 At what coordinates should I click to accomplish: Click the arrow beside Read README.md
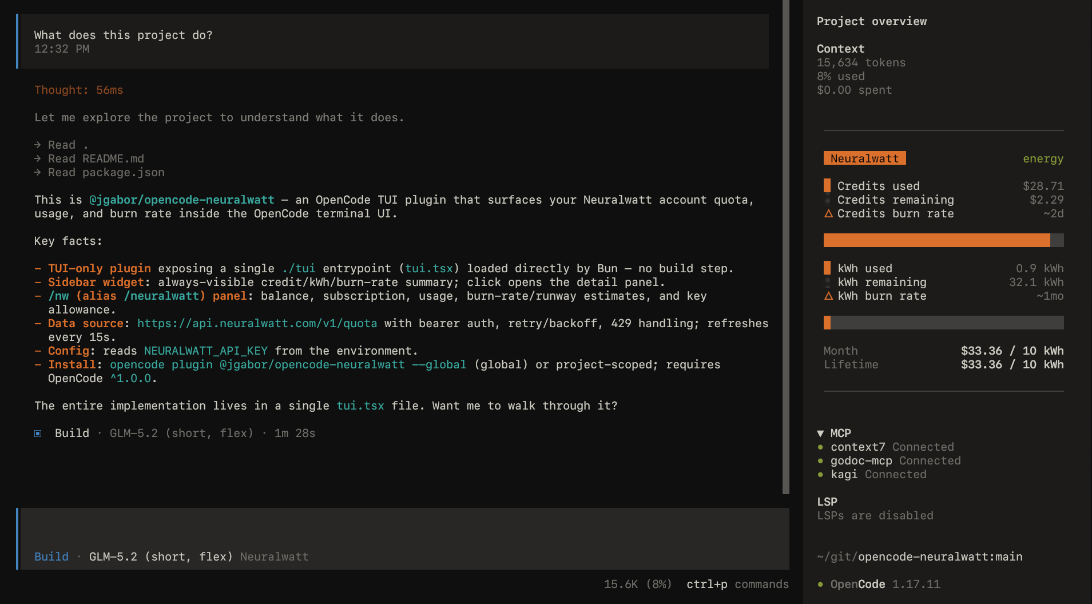(x=38, y=158)
